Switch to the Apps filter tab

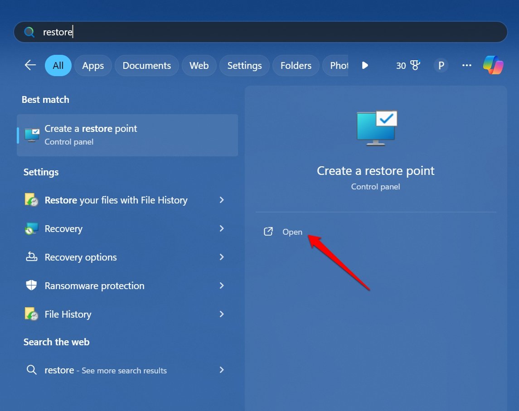[x=93, y=66]
